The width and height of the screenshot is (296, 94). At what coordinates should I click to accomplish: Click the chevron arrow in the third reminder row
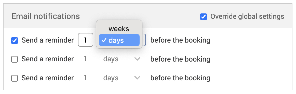137,78
